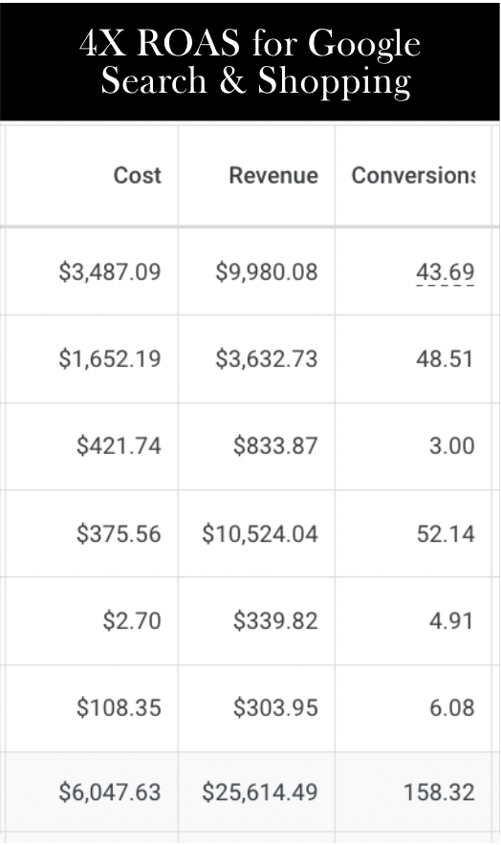Select total conversions 158.32

pyautogui.click(x=439, y=792)
